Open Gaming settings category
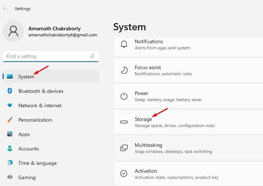 (27, 178)
